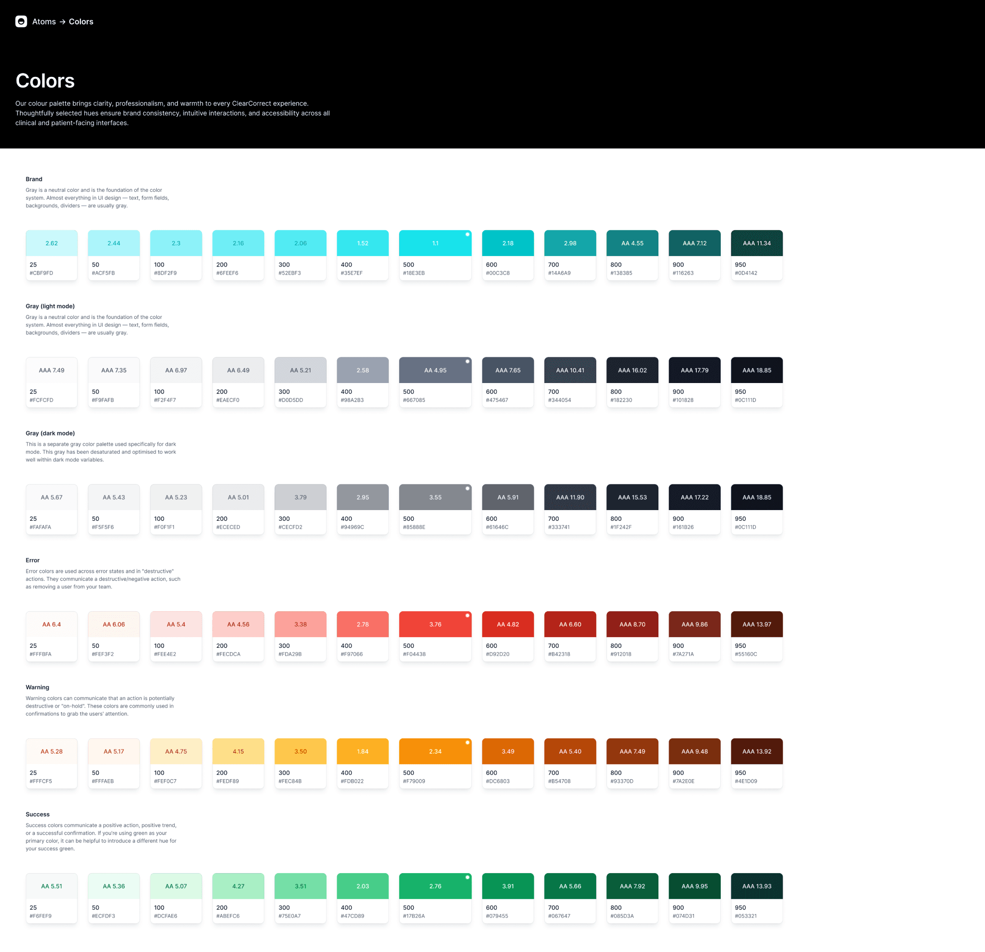Click the white dot on Success 500 swatch
The height and width of the screenshot is (952, 985).
pyautogui.click(x=467, y=877)
